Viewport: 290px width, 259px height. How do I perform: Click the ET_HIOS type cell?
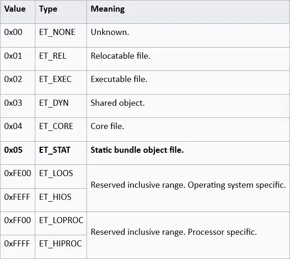[61, 200]
